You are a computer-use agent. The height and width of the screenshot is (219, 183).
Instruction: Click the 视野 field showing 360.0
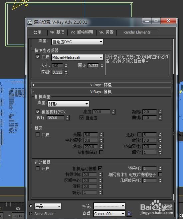pos(56,118)
